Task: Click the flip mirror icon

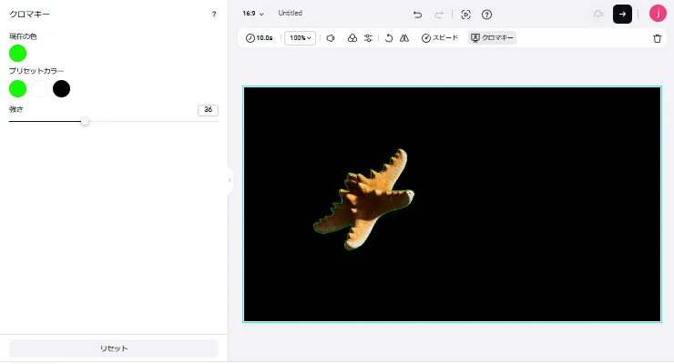Action: tap(403, 38)
